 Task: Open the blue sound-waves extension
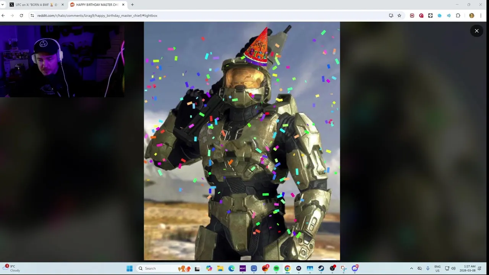click(x=449, y=16)
